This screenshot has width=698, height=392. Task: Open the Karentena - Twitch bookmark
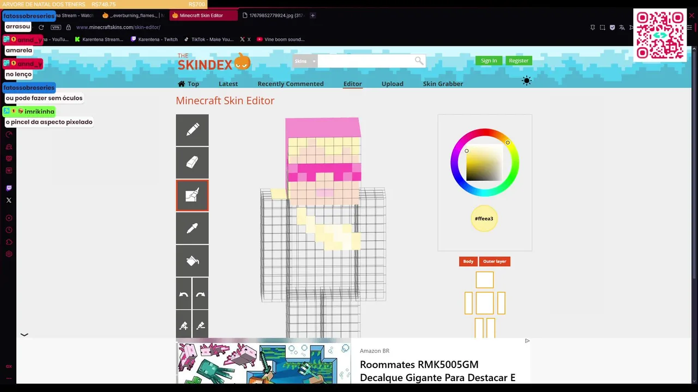pos(154,39)
